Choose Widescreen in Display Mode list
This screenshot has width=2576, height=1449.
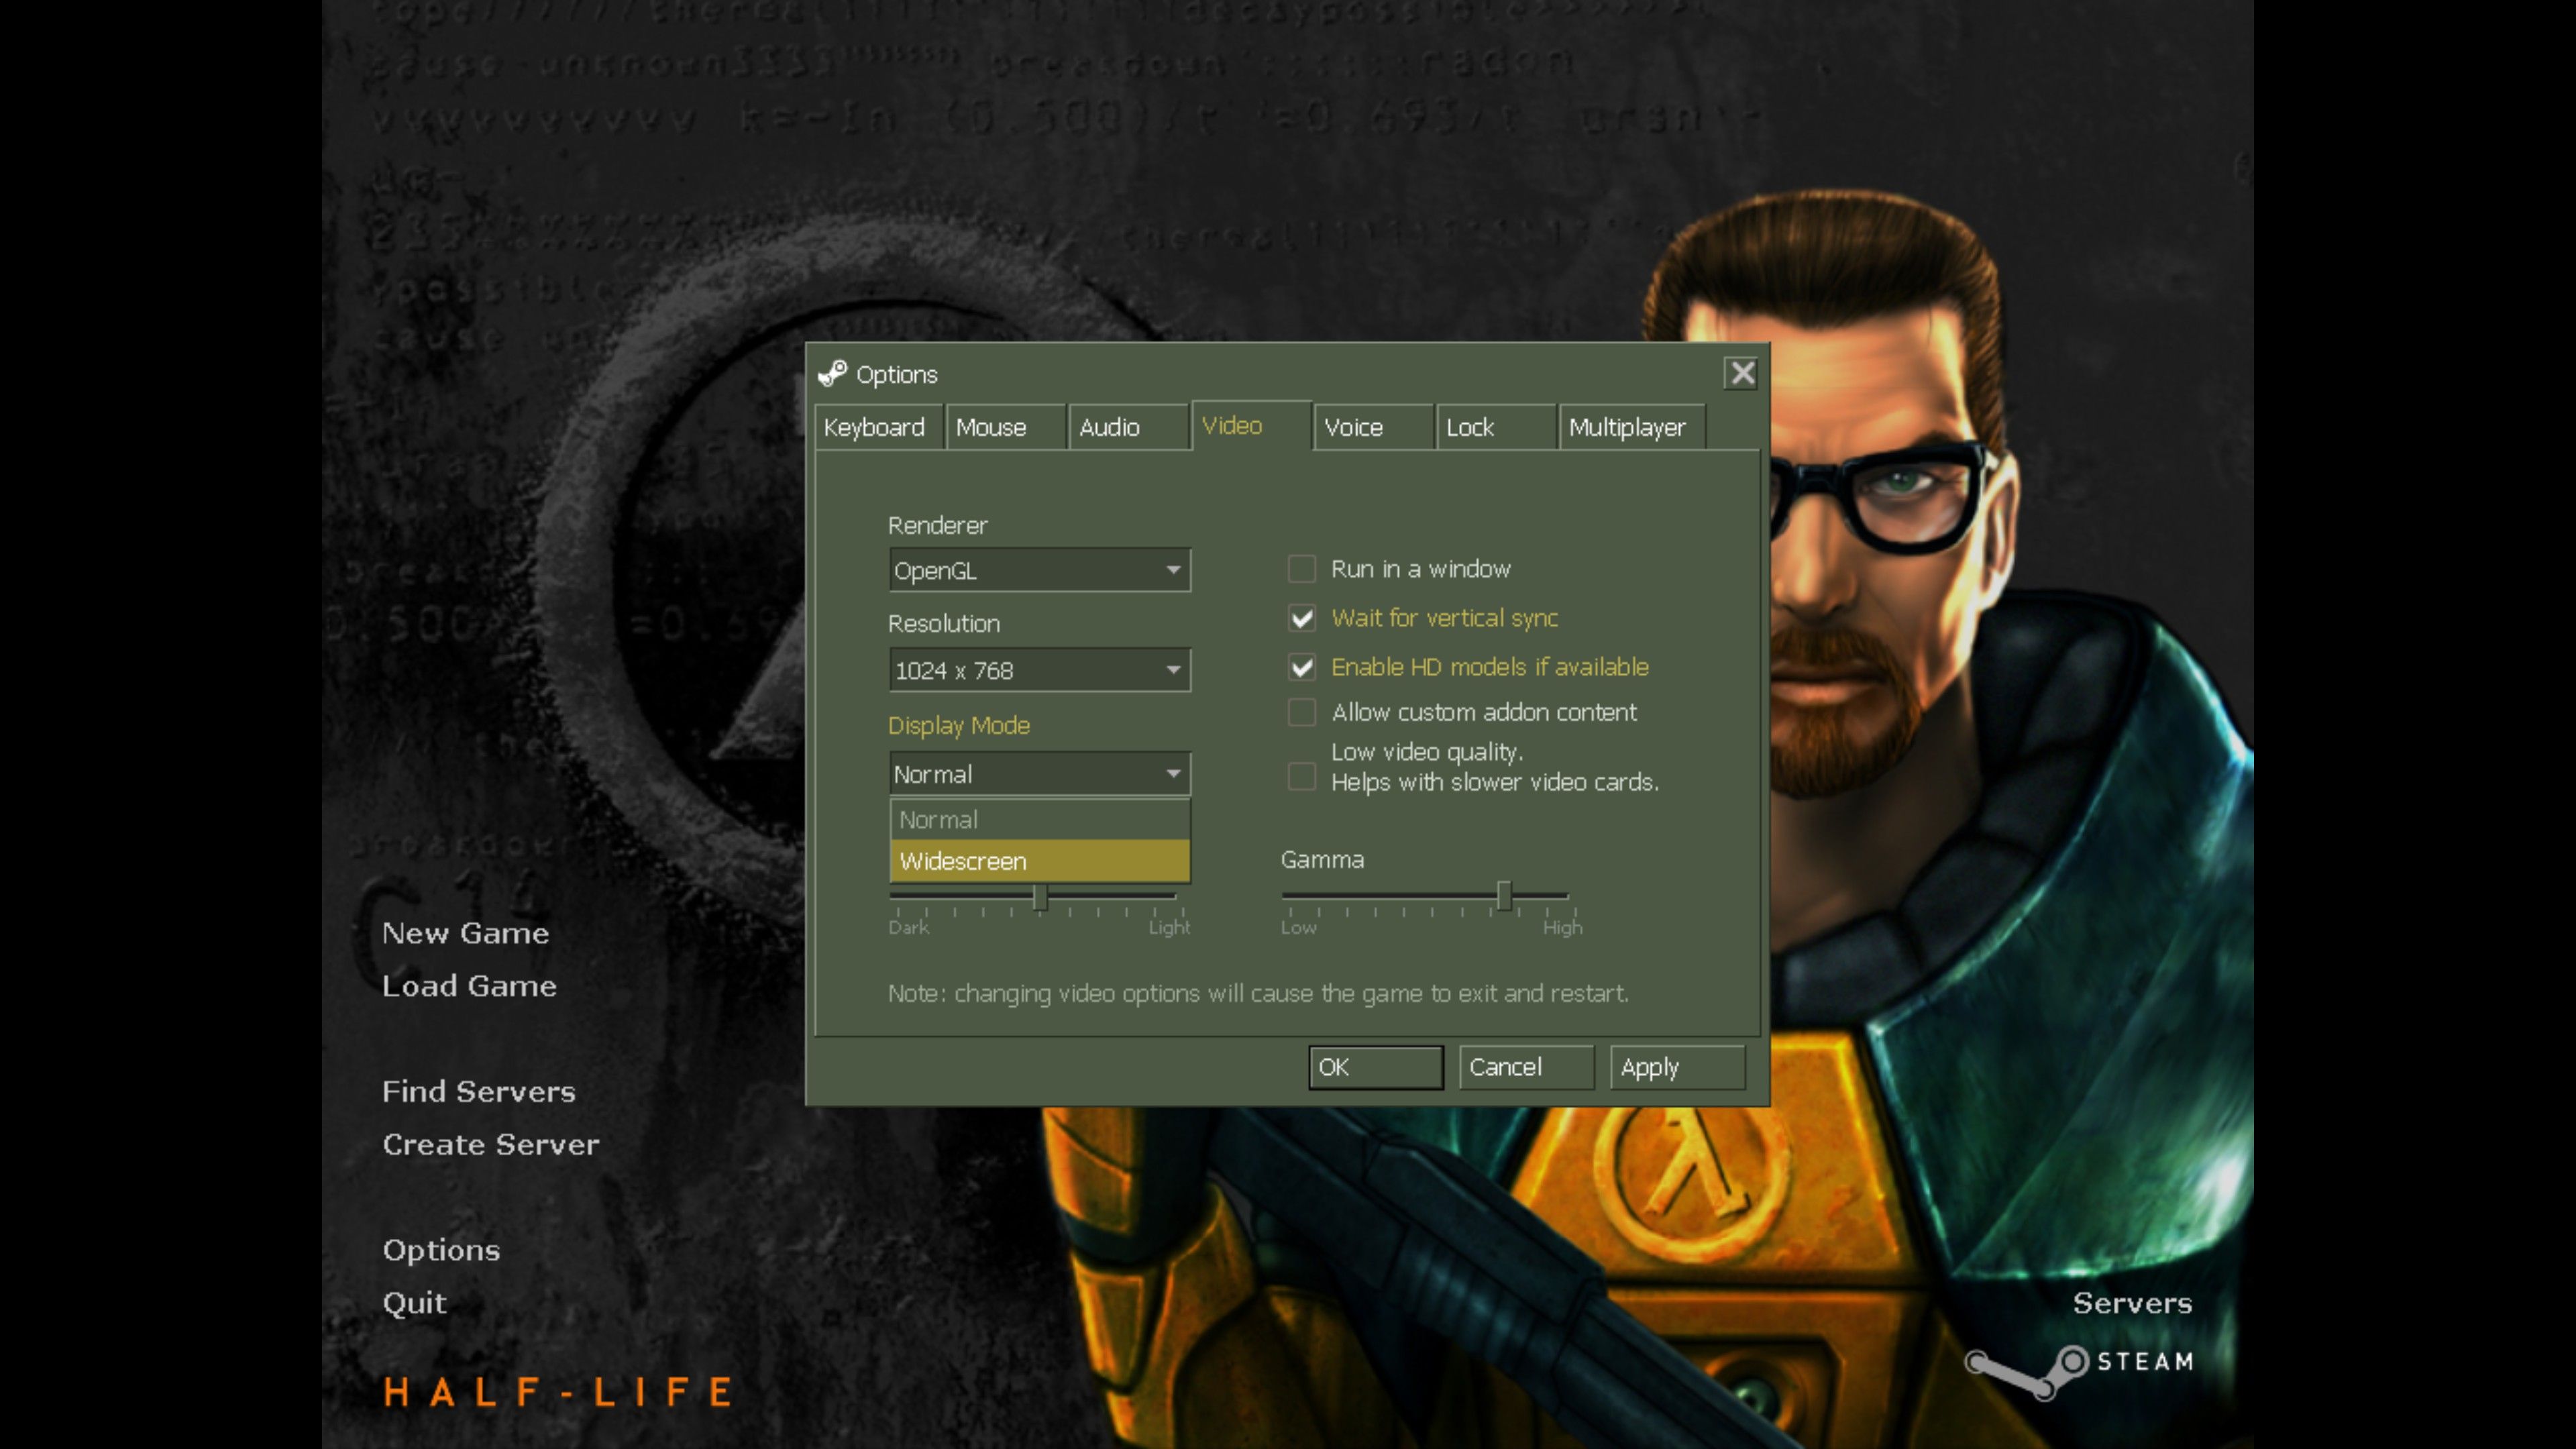click(1039, 861)
